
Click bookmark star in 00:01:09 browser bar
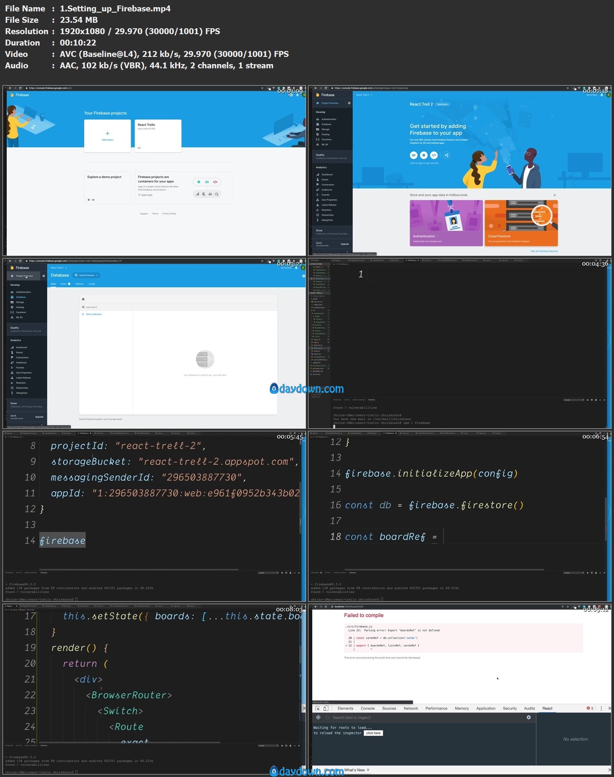pos(262,88)
